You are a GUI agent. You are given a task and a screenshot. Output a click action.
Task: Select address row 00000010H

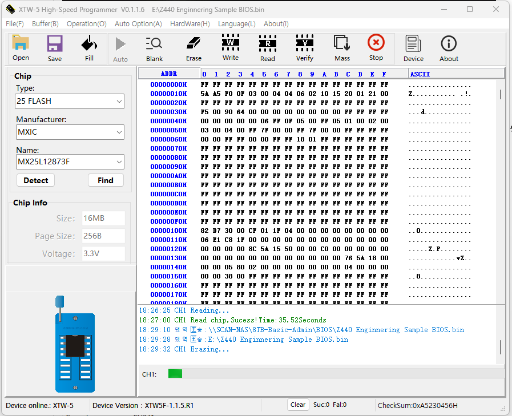168,94
